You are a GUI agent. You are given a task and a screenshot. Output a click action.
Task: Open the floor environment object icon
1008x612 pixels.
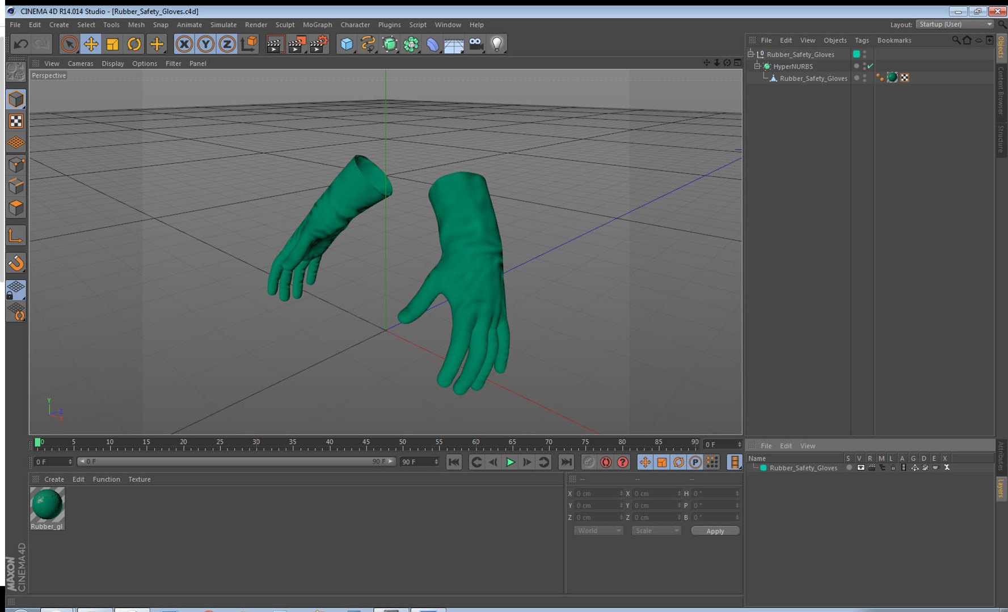click(454, 44)
